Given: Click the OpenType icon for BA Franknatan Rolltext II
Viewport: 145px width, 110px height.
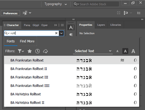Looking at the screenshot, I should [135, 69].
